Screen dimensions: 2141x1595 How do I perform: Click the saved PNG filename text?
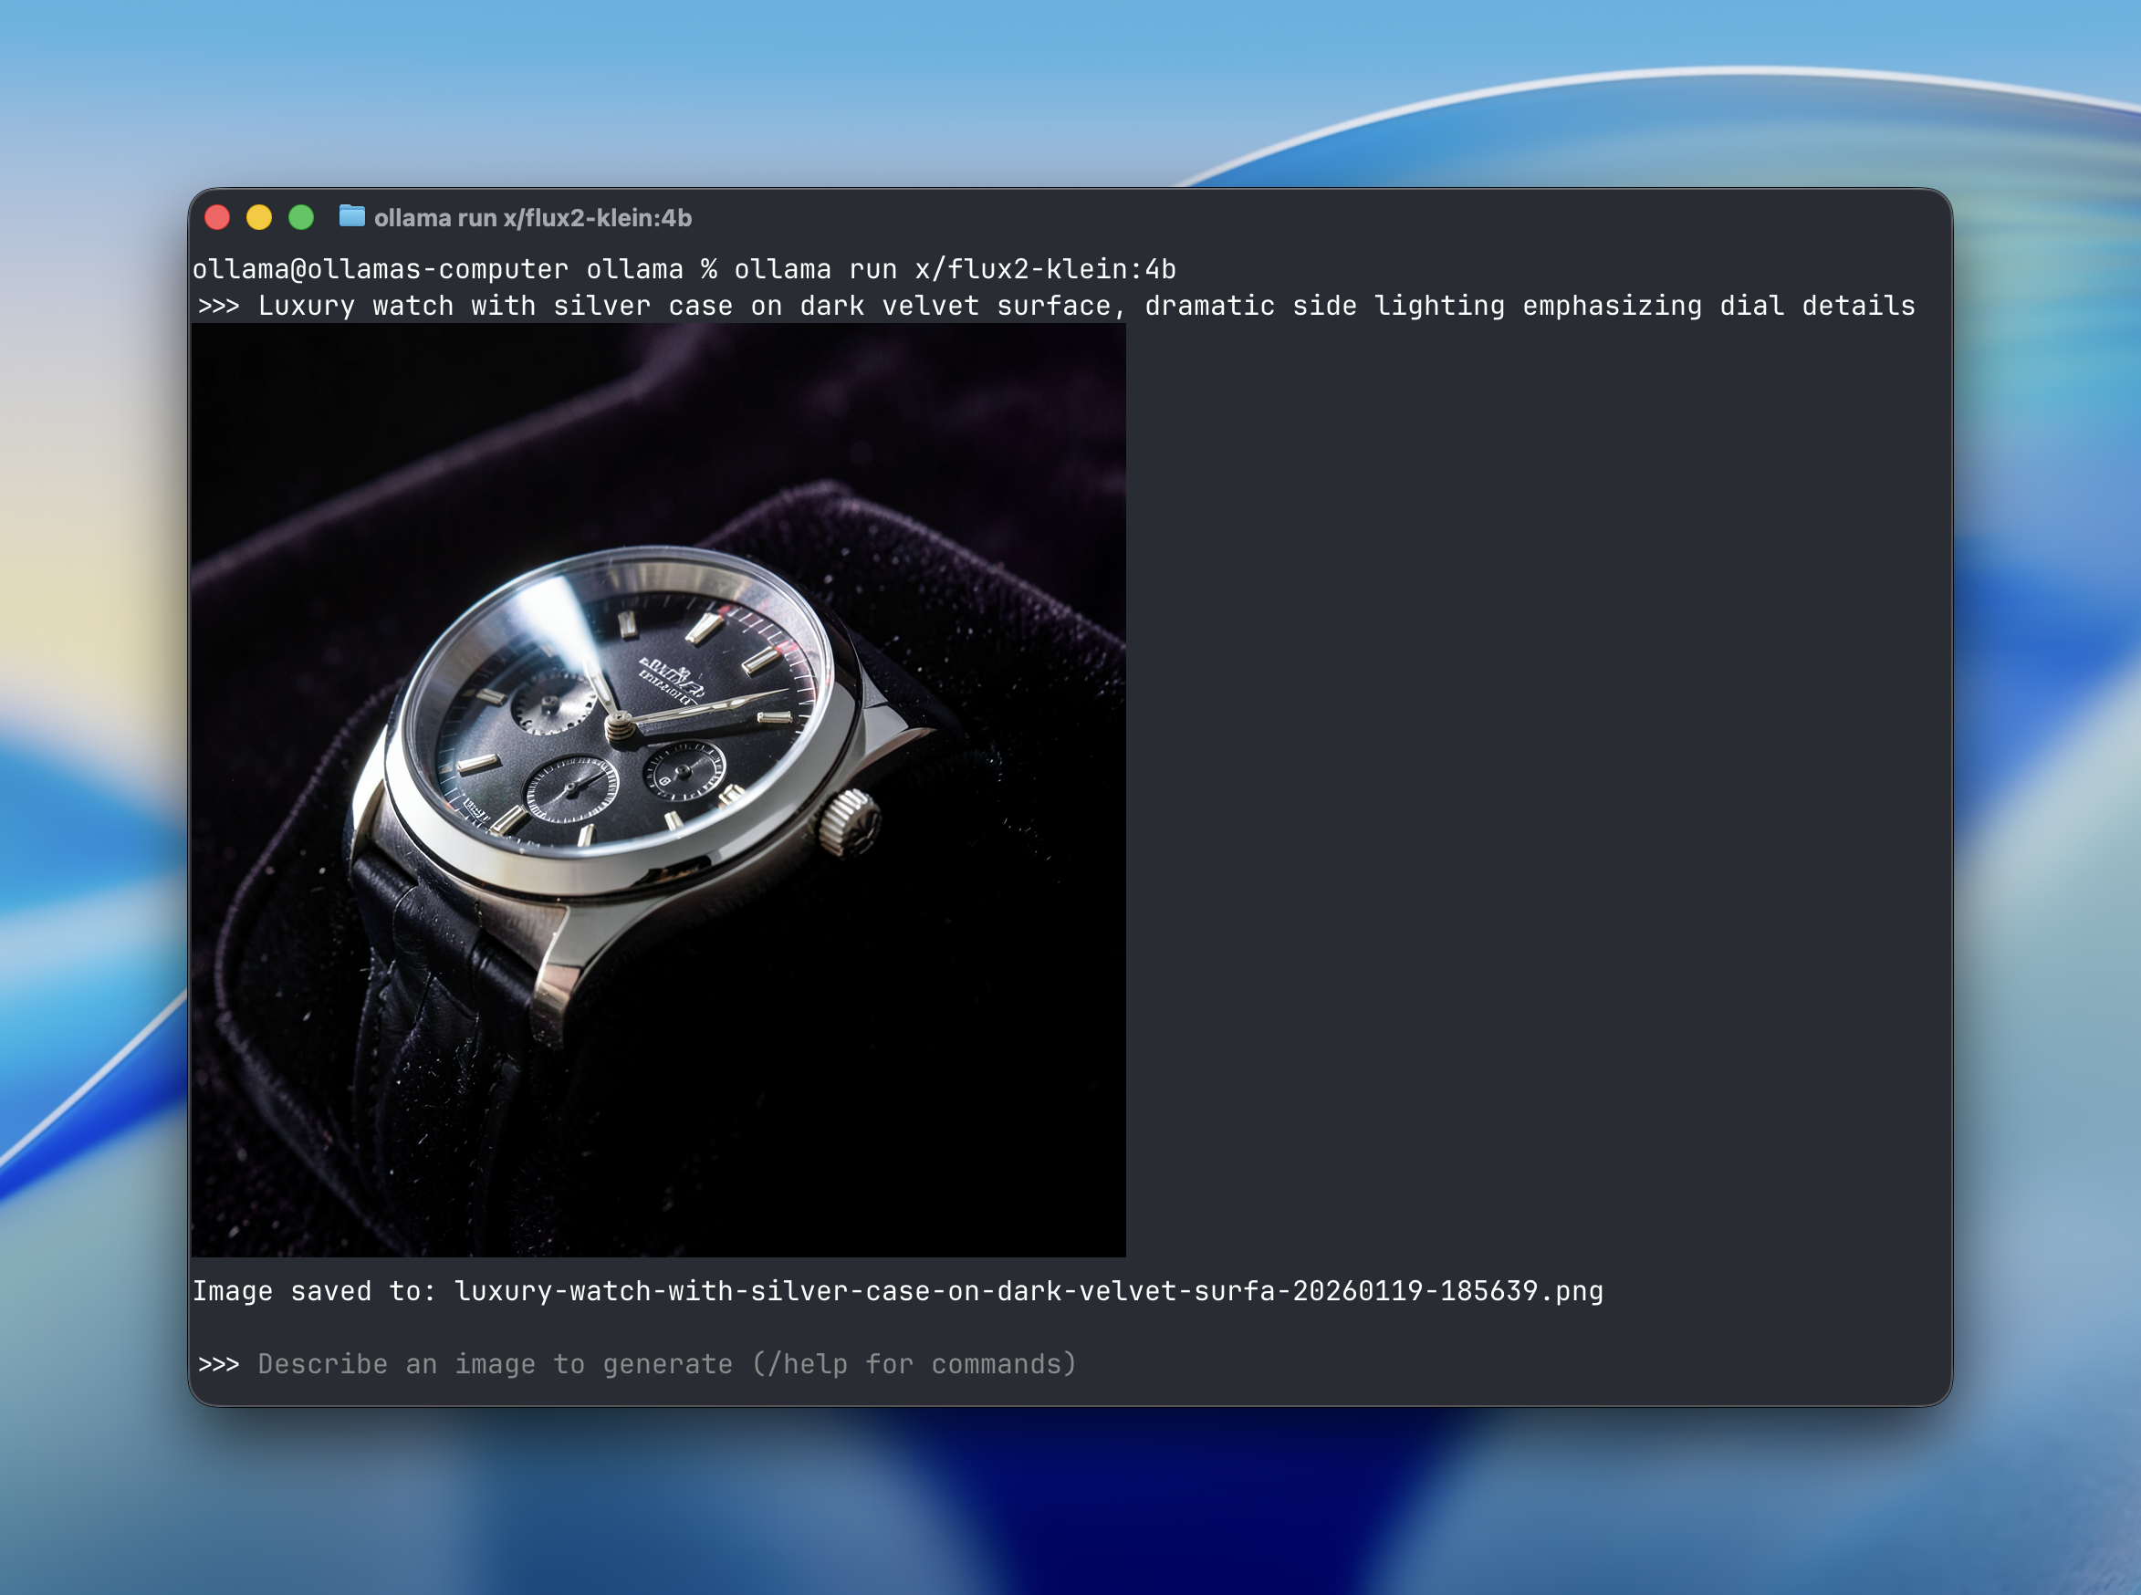click(x=1028, y=1291)
